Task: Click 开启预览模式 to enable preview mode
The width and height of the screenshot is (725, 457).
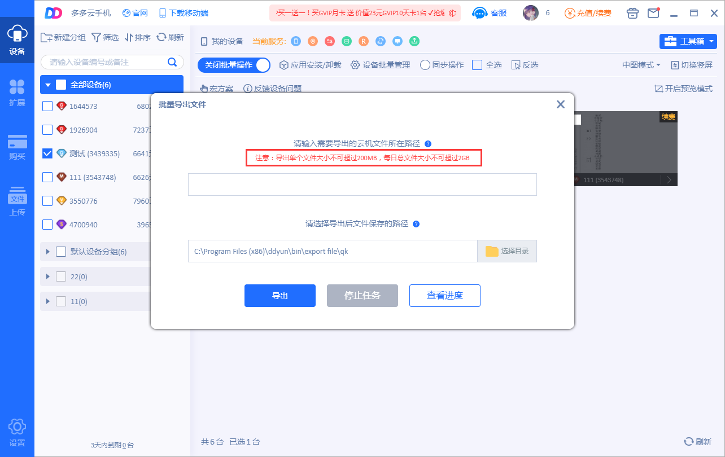Action: [x=683, y=89]
